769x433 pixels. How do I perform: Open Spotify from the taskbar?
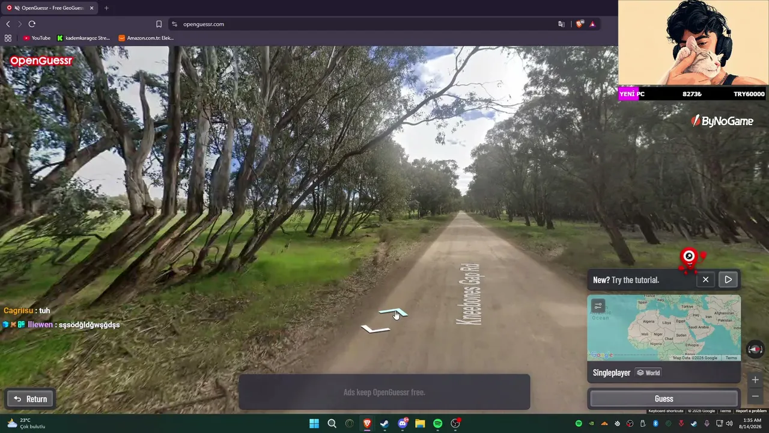[x=437, y=423]
